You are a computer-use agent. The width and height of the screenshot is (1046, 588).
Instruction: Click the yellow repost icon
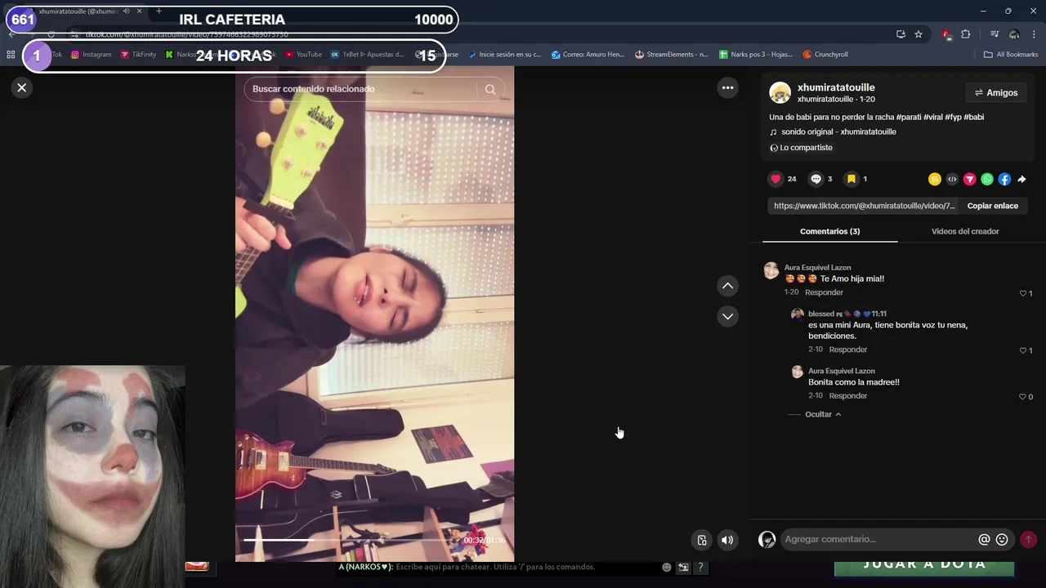[935, 179]
